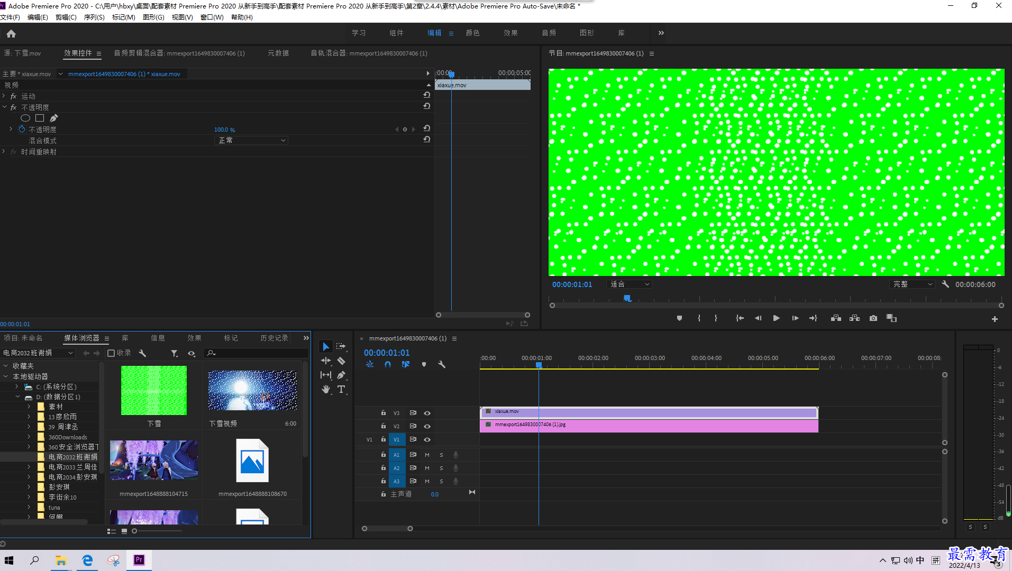Show more workspaces via the double arrow
The height and width of the screenshot is (571, 1012).
(661, 33)
